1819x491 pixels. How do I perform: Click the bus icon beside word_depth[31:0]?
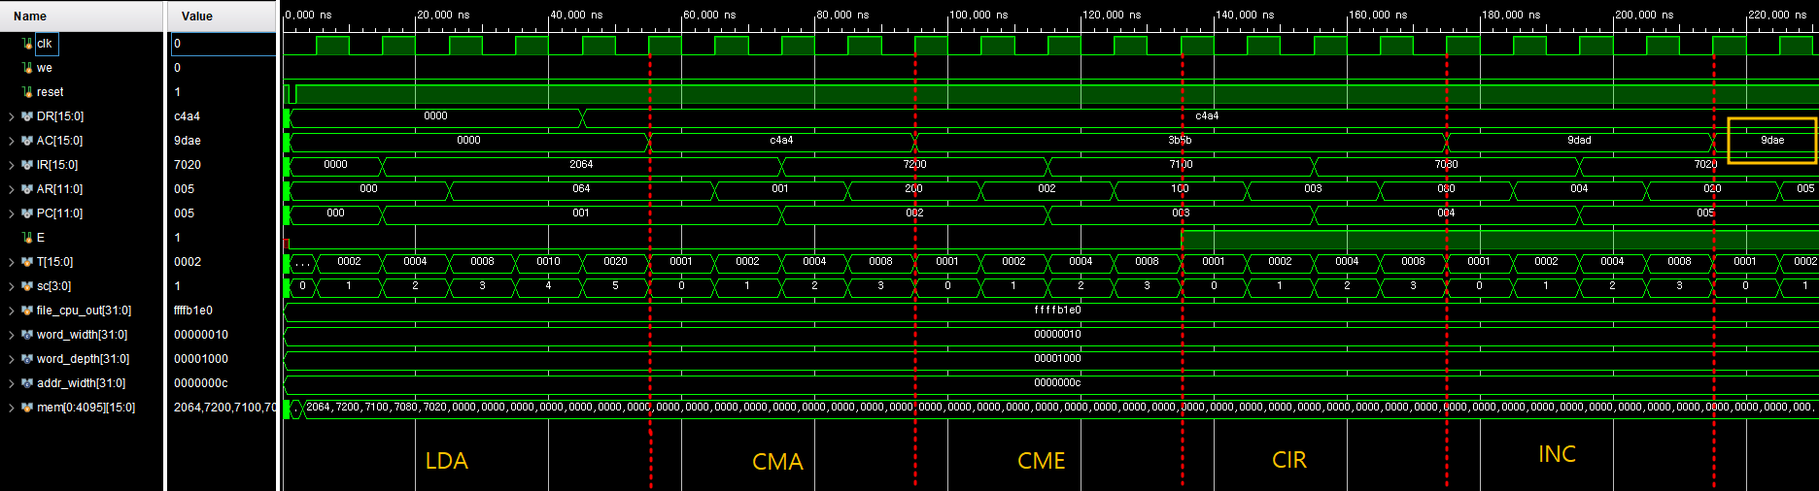click(x=27, y=359)
